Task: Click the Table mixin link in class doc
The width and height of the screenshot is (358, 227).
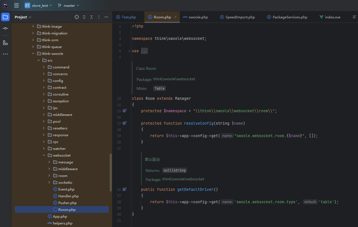Action: 159,88
